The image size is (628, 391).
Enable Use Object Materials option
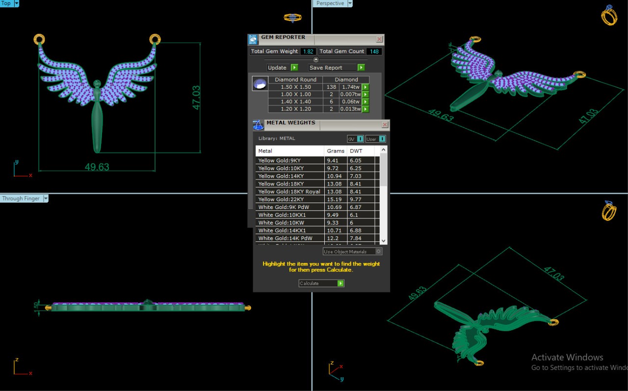coord(378,252)
